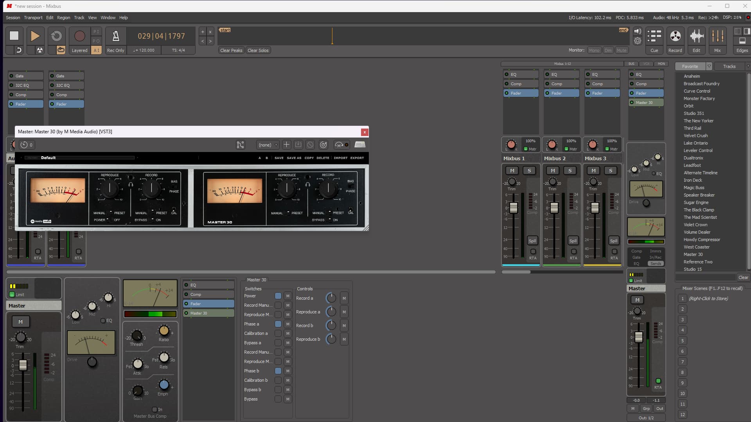Screen dimensions: 751x422
Task: Open the Transport menu
Action: tap(33, 18)
